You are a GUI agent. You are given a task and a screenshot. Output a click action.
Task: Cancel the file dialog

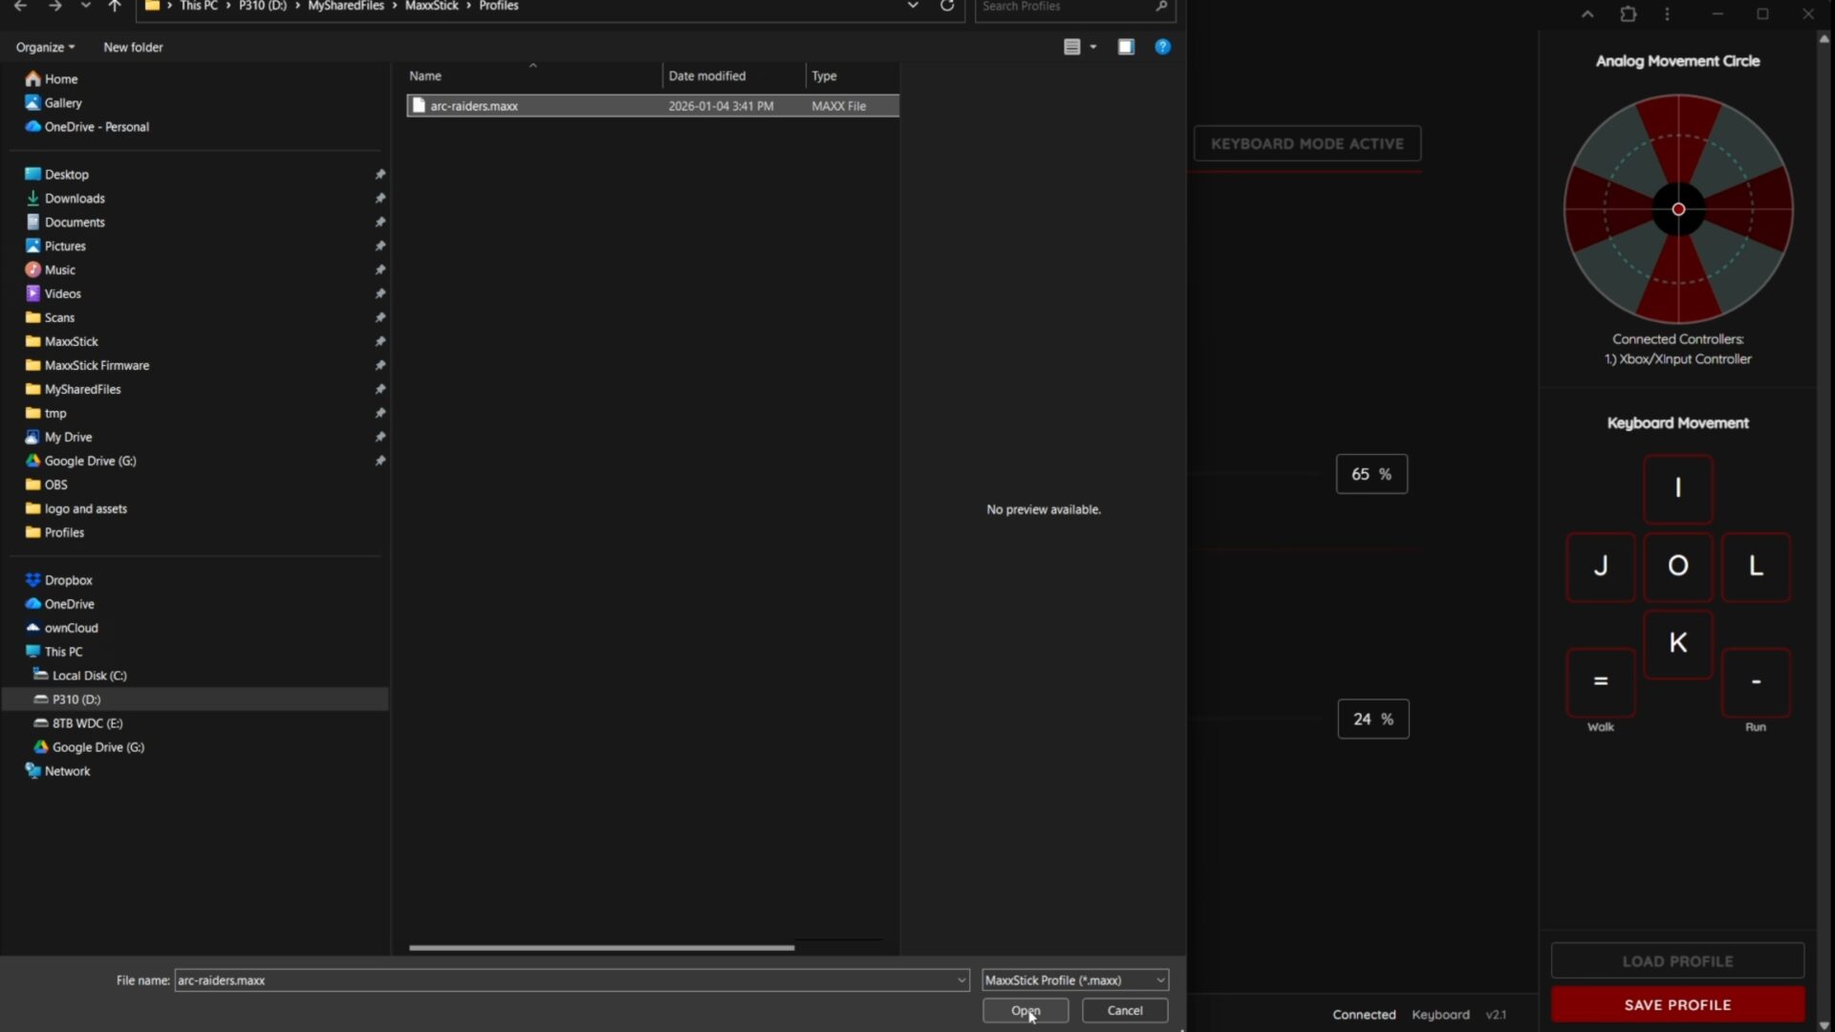pyautogui.click(x=1125, y=1011)
